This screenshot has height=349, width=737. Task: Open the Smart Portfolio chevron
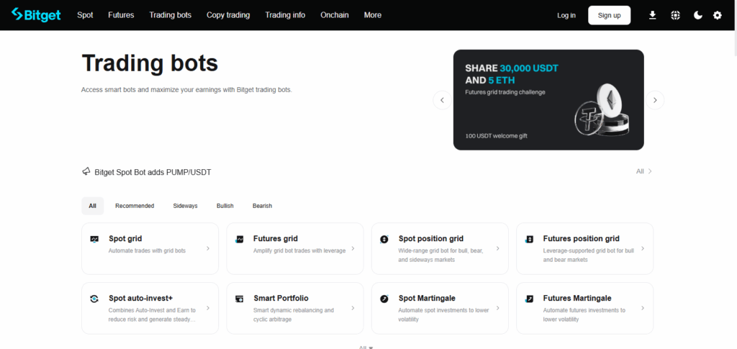pyautogui.click(x=353, y=308)
